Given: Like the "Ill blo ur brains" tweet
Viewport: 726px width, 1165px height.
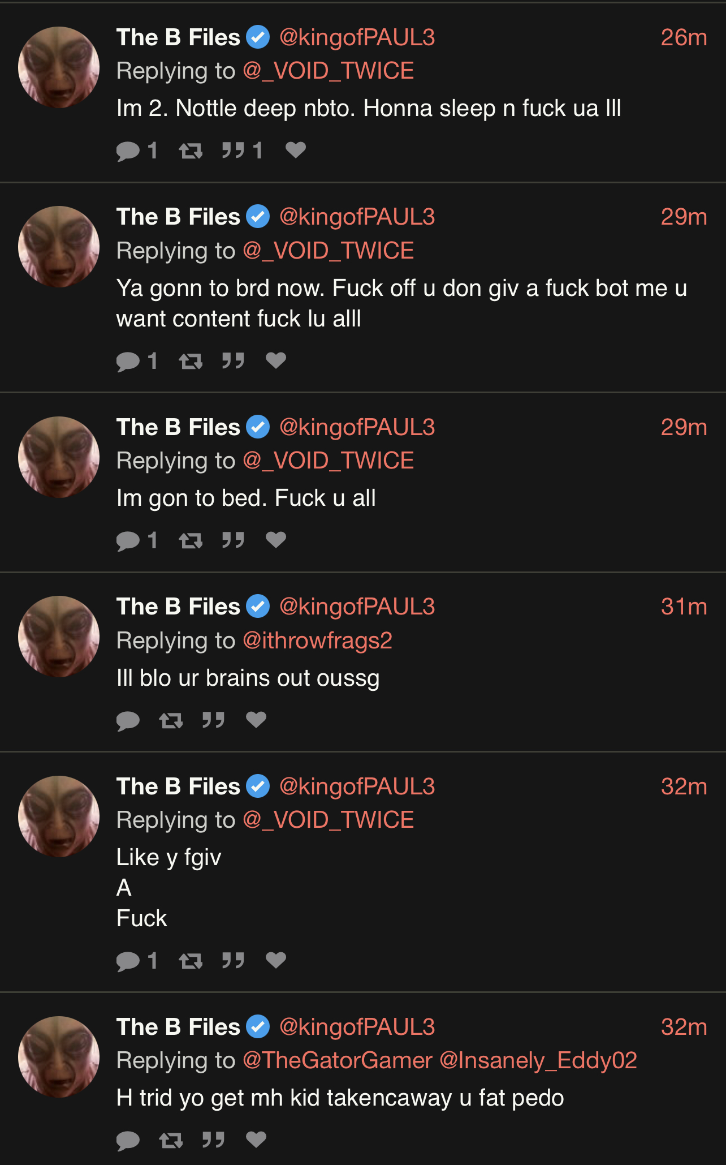Looking at the screenshot, I should (256, 720).
